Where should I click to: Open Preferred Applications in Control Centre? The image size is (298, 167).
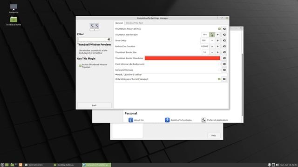click(215, 120)
